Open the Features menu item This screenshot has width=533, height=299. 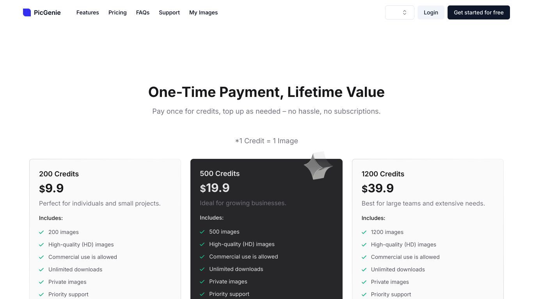(x=88, y=12)
